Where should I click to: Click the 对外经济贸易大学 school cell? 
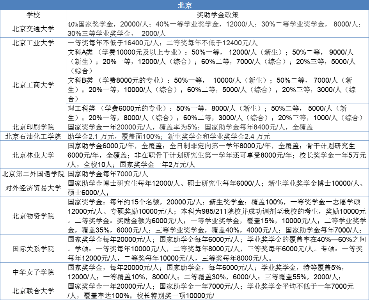pos(33,187)
